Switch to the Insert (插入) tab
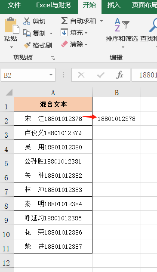This screenshot has width=157, height=272. [x=114, y=5]
